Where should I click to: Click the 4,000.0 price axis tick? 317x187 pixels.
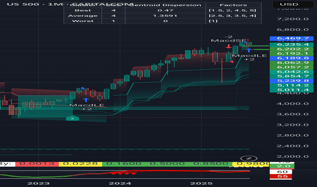point(293,103)
